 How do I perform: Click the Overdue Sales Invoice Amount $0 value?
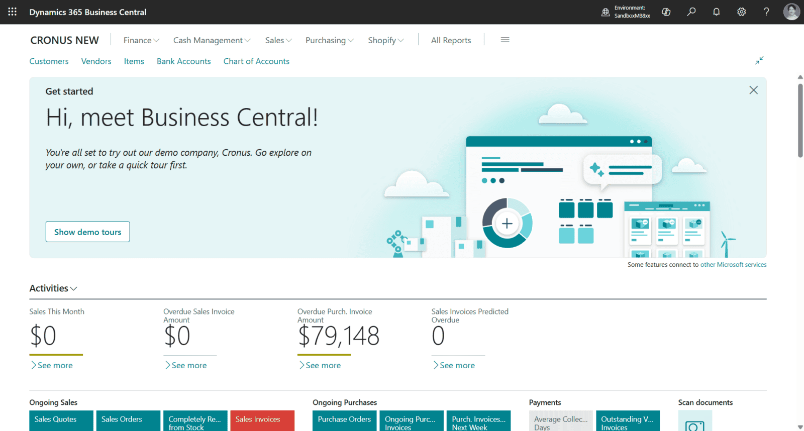177,336
